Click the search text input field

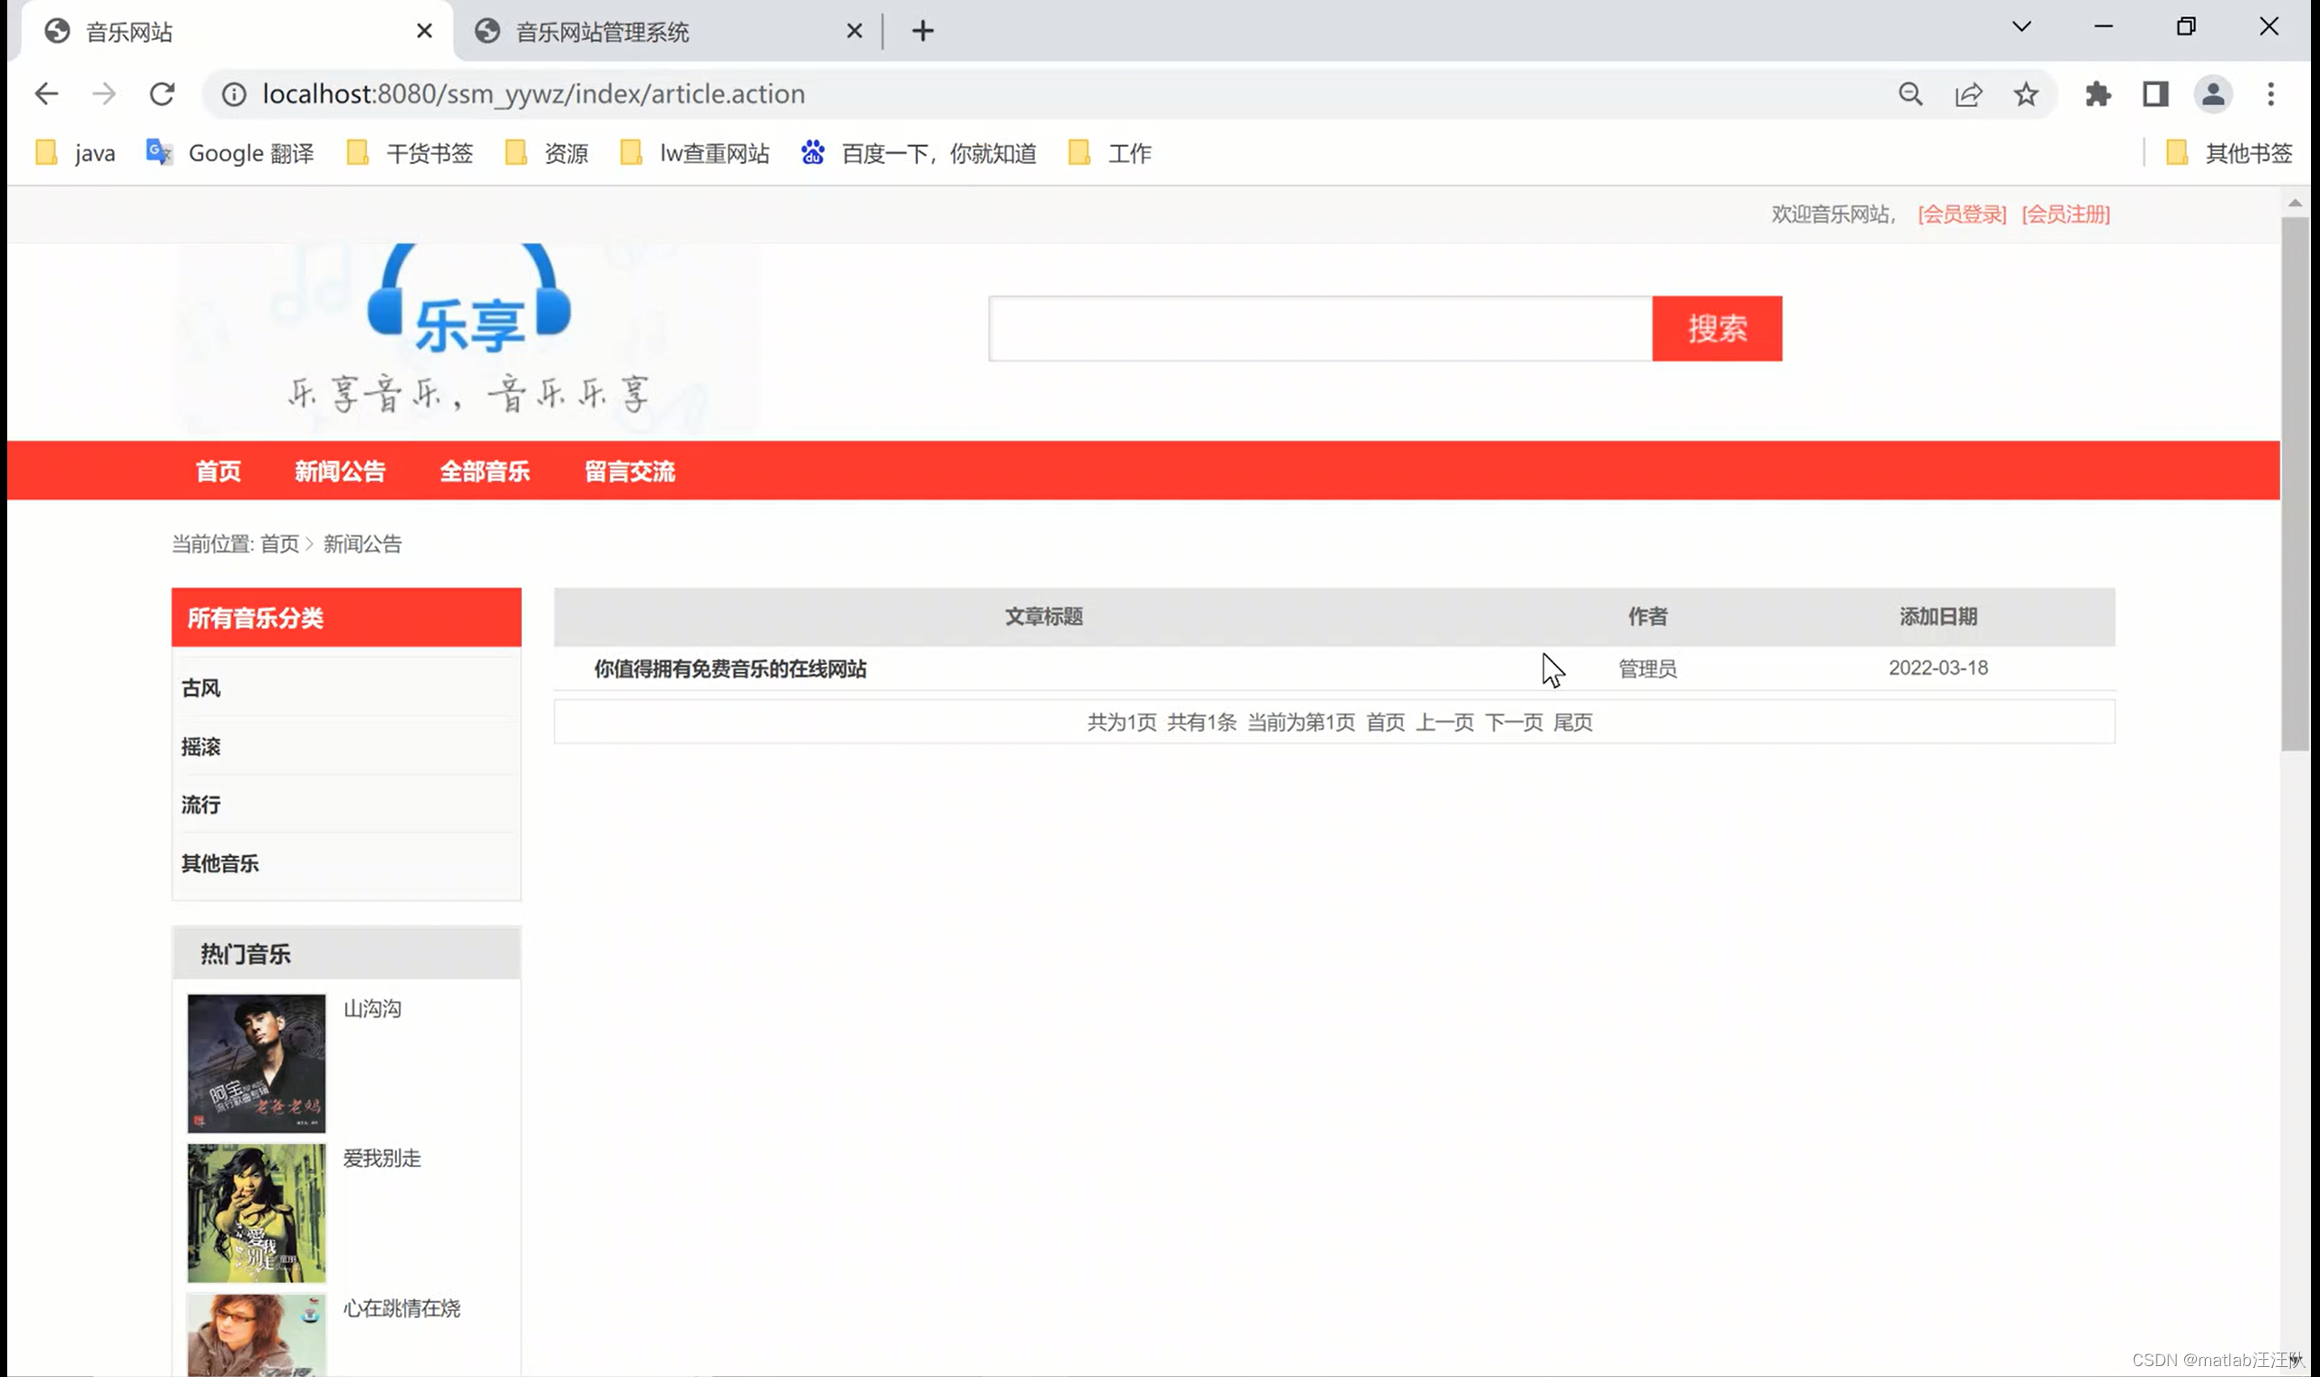coord(1319,329)
